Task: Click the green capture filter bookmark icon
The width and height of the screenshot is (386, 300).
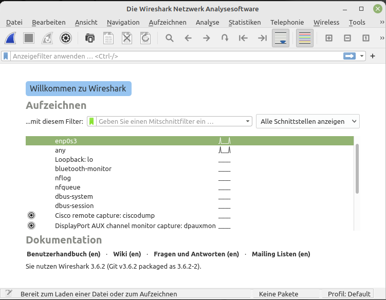Action: 91,121
